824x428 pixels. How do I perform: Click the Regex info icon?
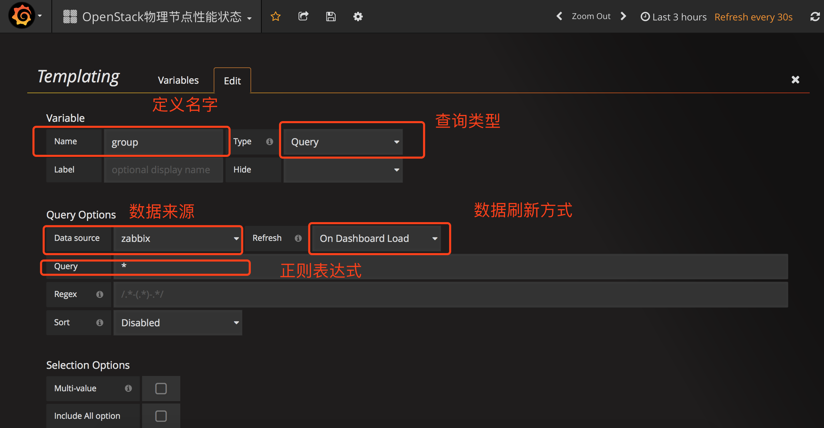click(100, 294)
